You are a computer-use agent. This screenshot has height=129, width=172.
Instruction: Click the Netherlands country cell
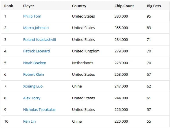point(83,63)
